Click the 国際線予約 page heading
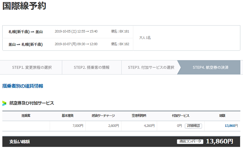 [24, 6]
